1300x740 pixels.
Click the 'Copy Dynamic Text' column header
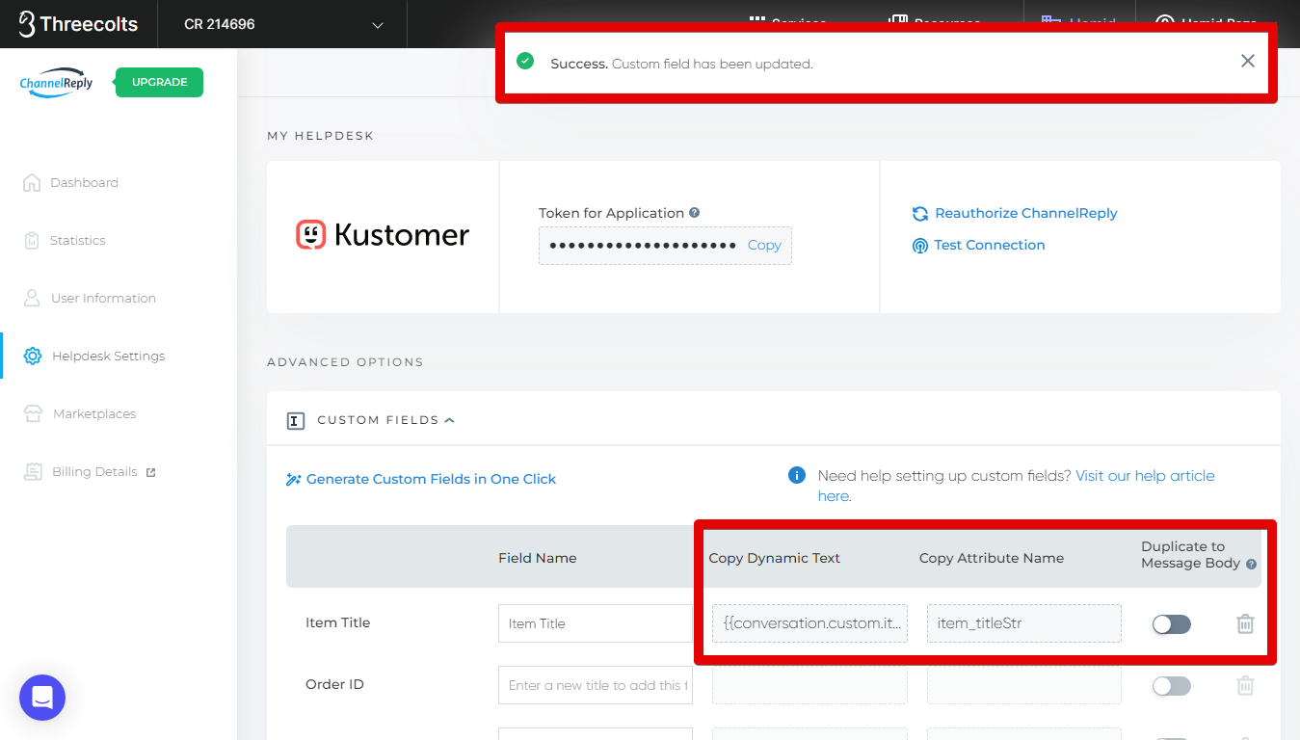[x=775, y=558]
